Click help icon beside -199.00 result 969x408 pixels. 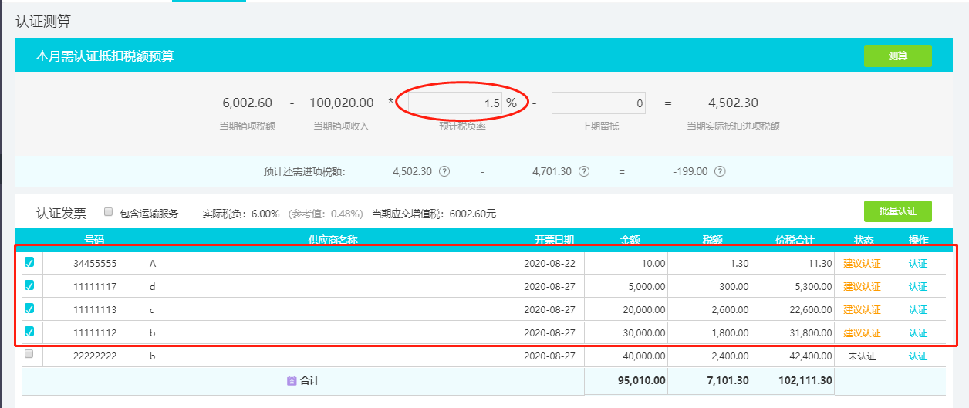pyautogui.click(x=720, y=171)
